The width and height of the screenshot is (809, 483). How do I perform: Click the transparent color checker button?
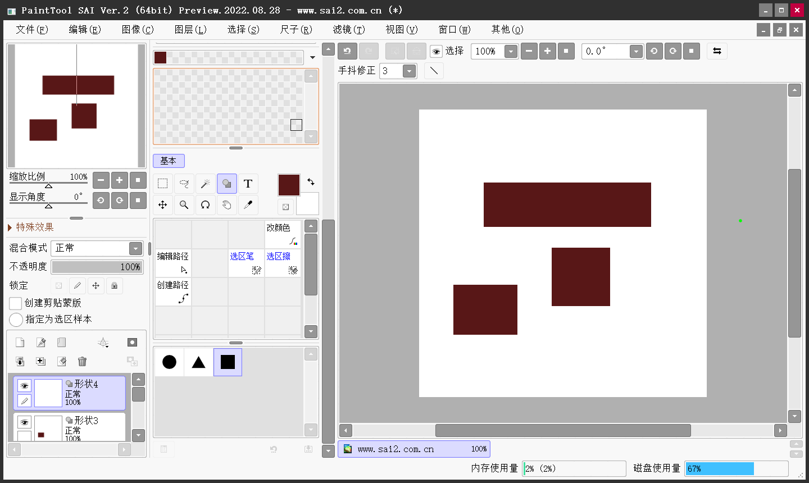(x=285, y=207)
